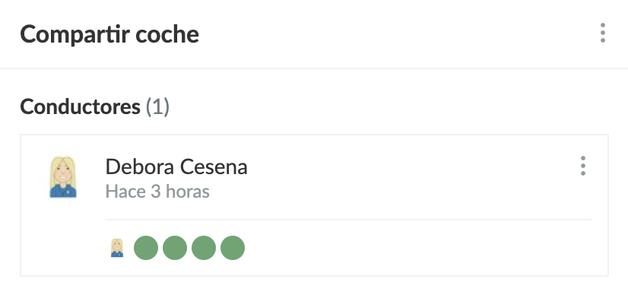Click Debora Cesena's large avatar

tap(63, 177)
